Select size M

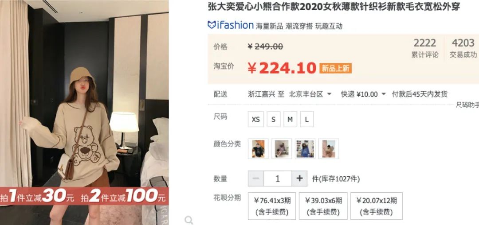[x=290, y=120]
